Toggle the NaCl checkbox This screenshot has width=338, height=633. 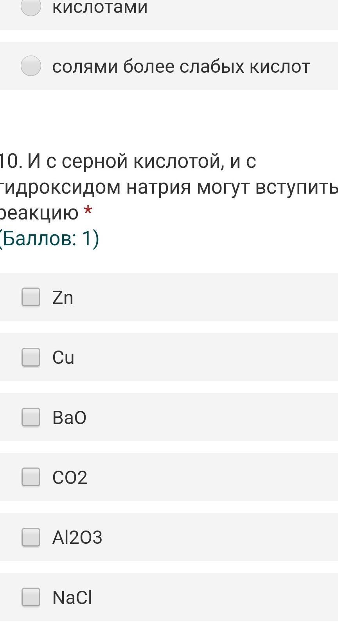click(31, 597)
